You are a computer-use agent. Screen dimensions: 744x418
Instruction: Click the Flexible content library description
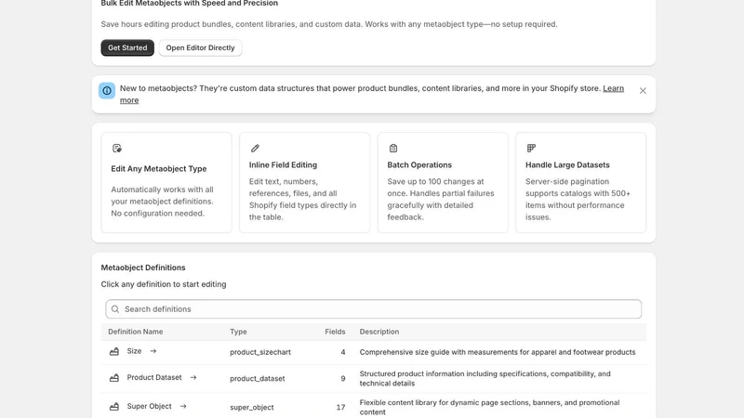click(x=489, y=407)
